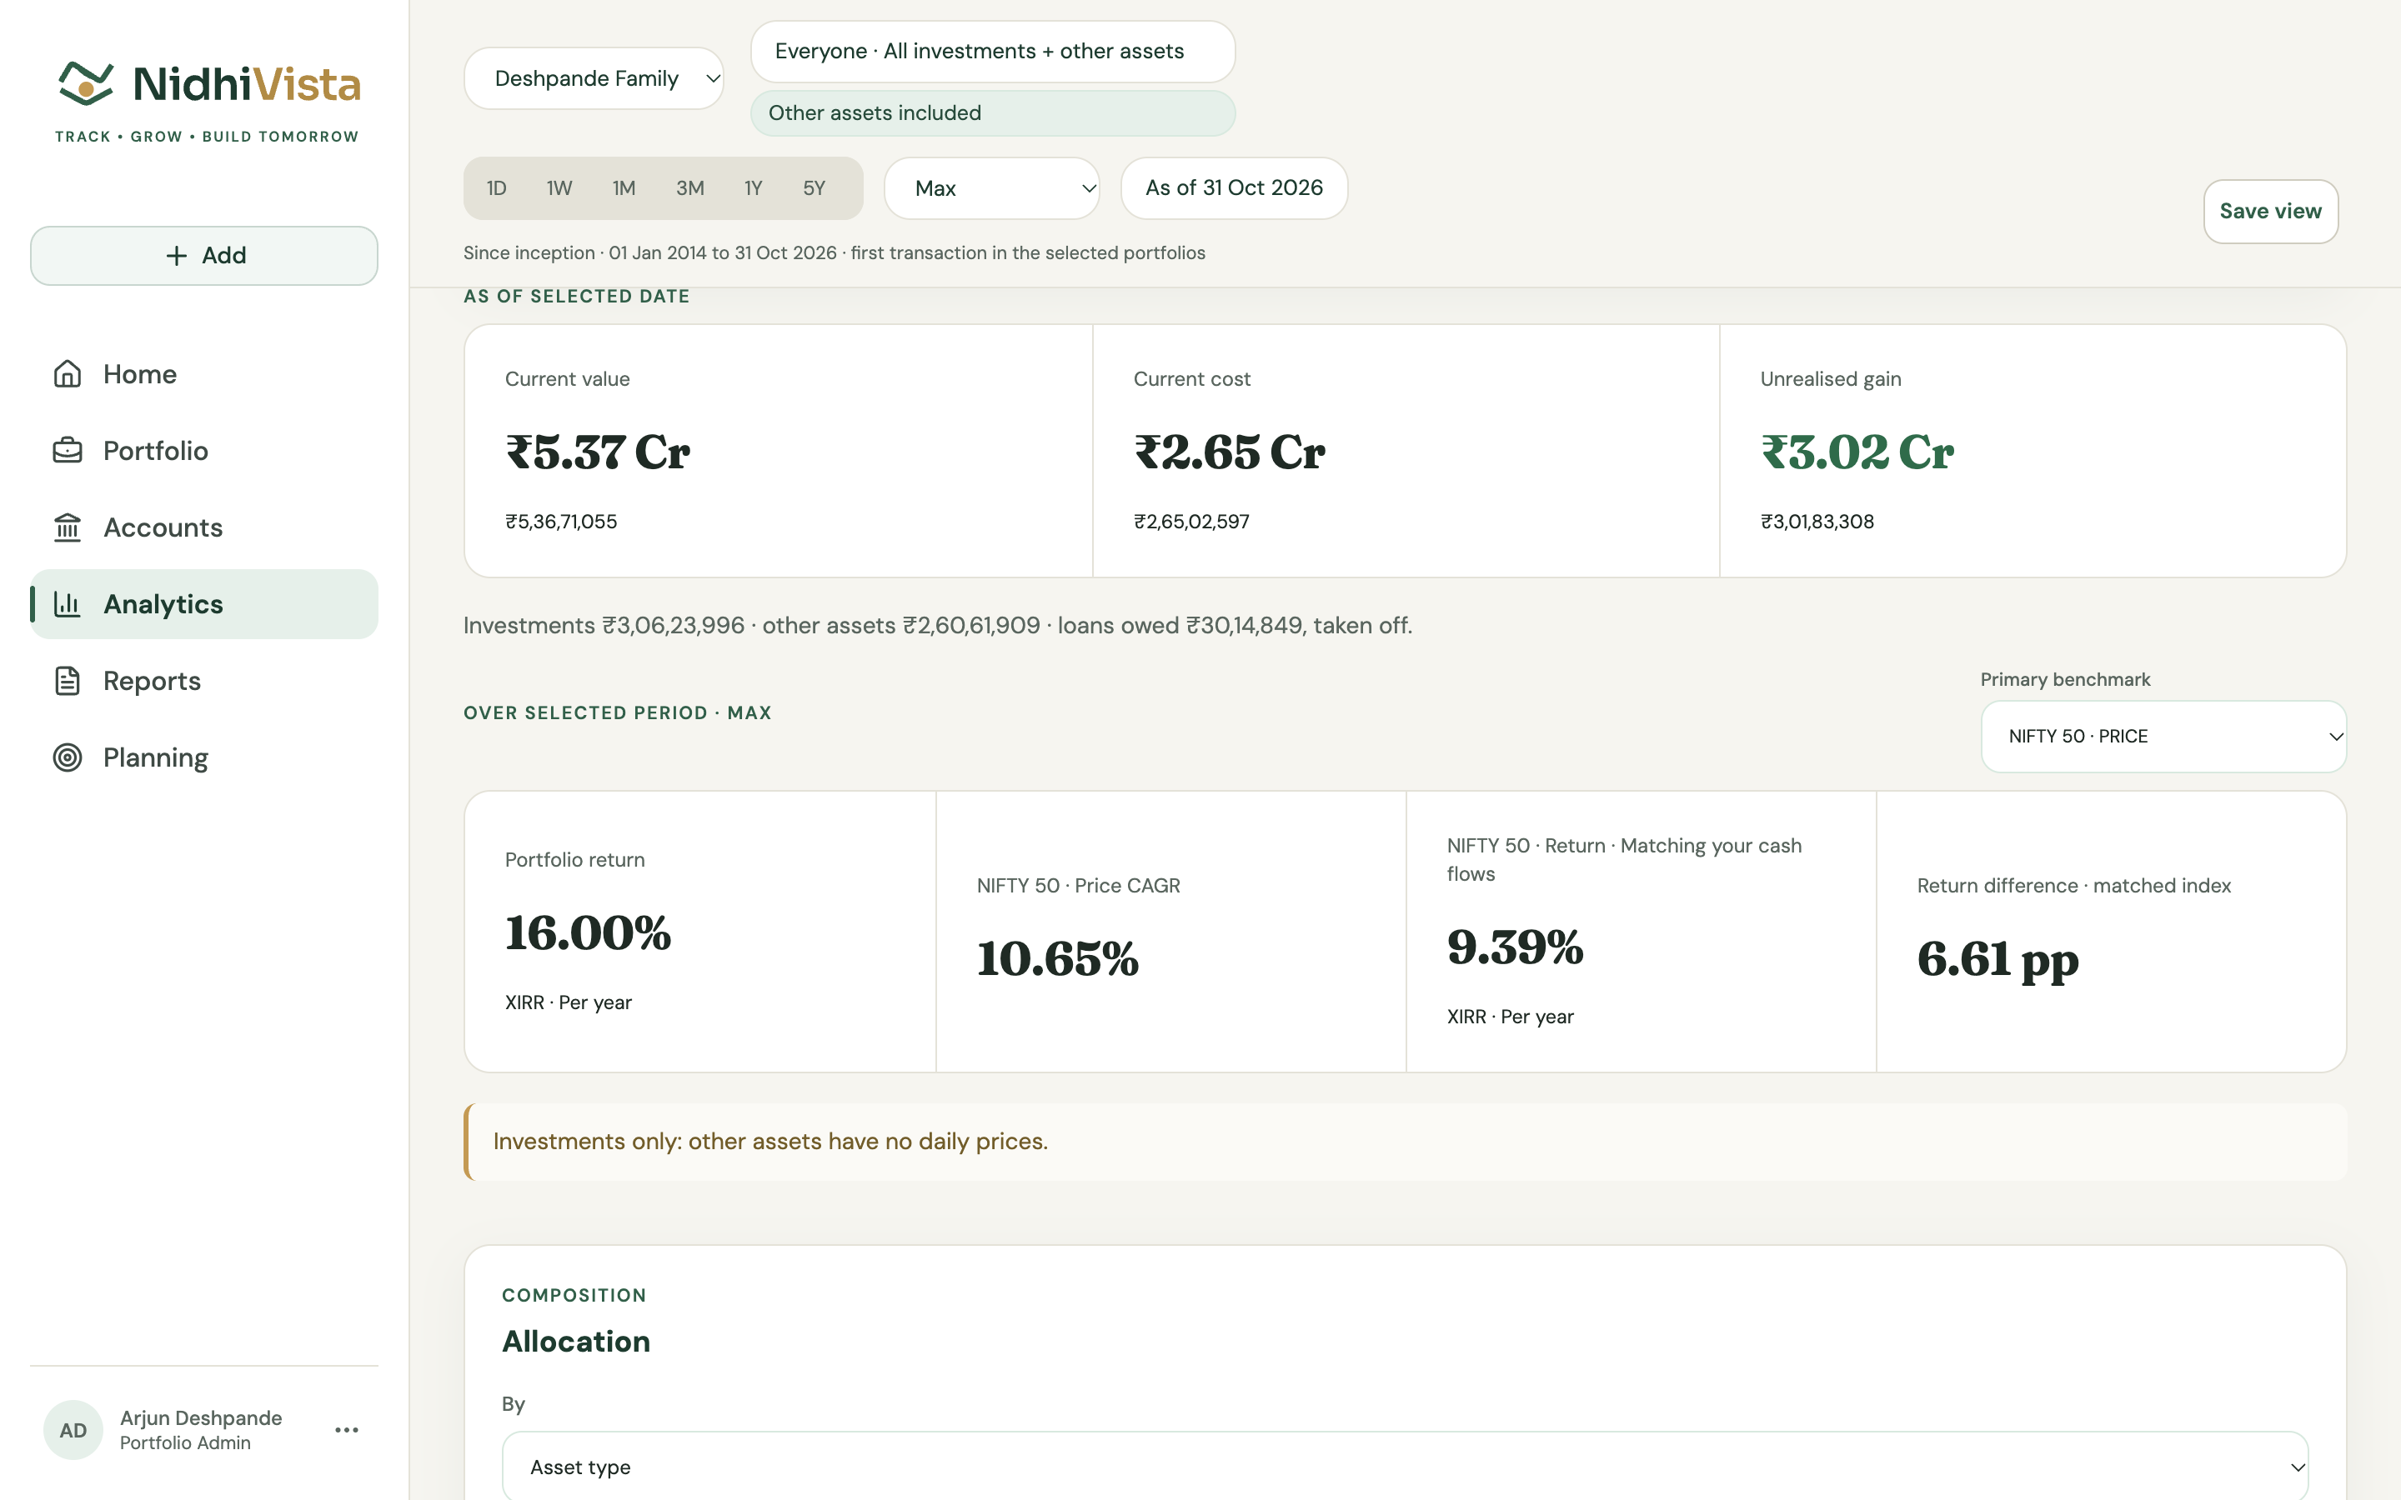Click the Planning target icon
Image resolution: width=2401 pixels, height=1500 pixels.
pyautogui.click(x=68, y=757)
